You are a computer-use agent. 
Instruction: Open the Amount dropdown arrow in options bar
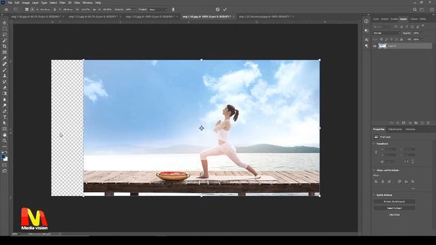coord(135,10)
